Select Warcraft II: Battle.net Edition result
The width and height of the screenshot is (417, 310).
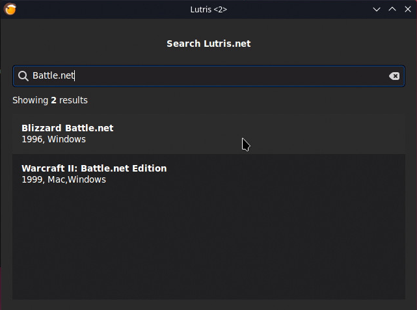pos(208,174)
